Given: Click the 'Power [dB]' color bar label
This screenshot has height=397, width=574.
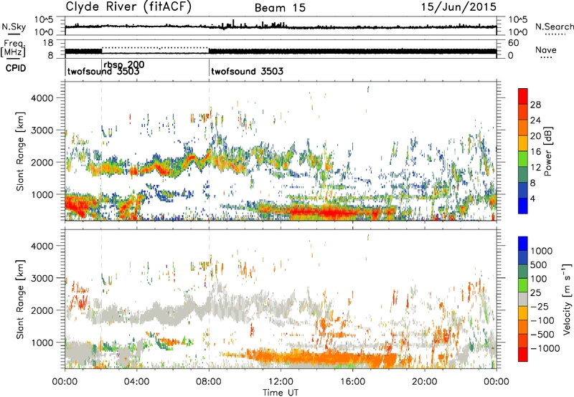Looking at the screenshot, I should (547, 151).
